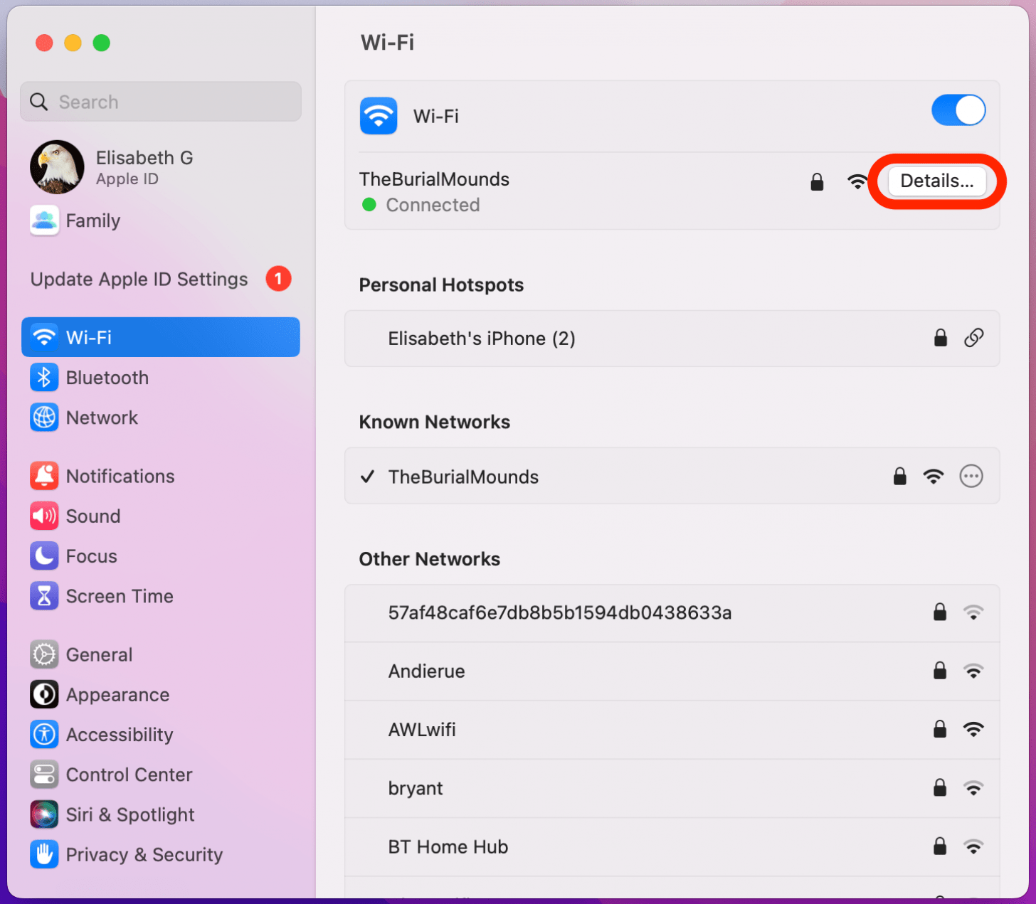Image resolution: width=1036 pixels, height=904 pixels.
Task: Open Privacy & Security hand icon
Action: tap(44, 855)
